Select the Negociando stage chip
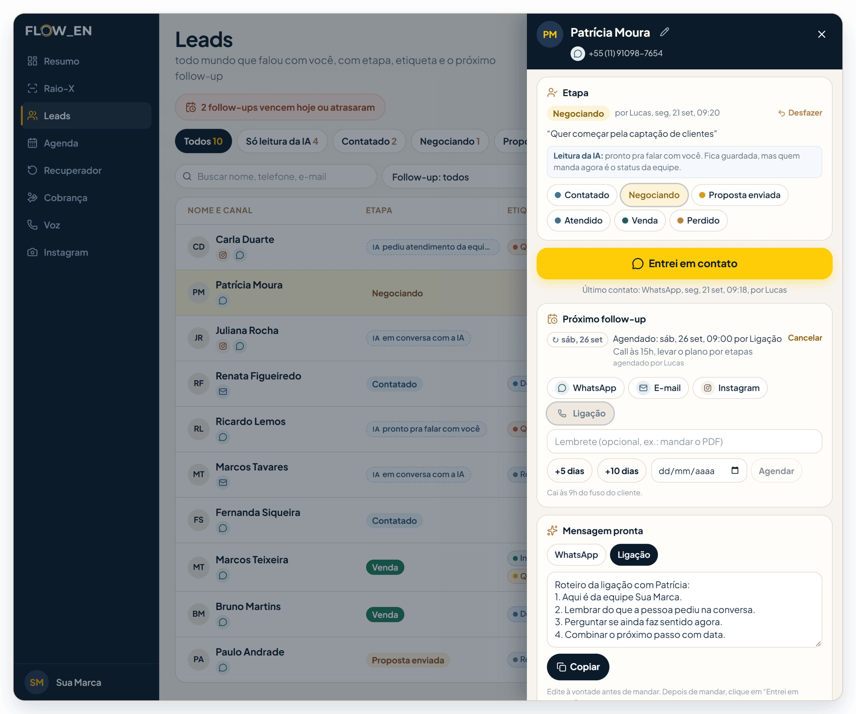Viewport: 856px width, 714px height. pyautogui.click(x=654, y=195)
